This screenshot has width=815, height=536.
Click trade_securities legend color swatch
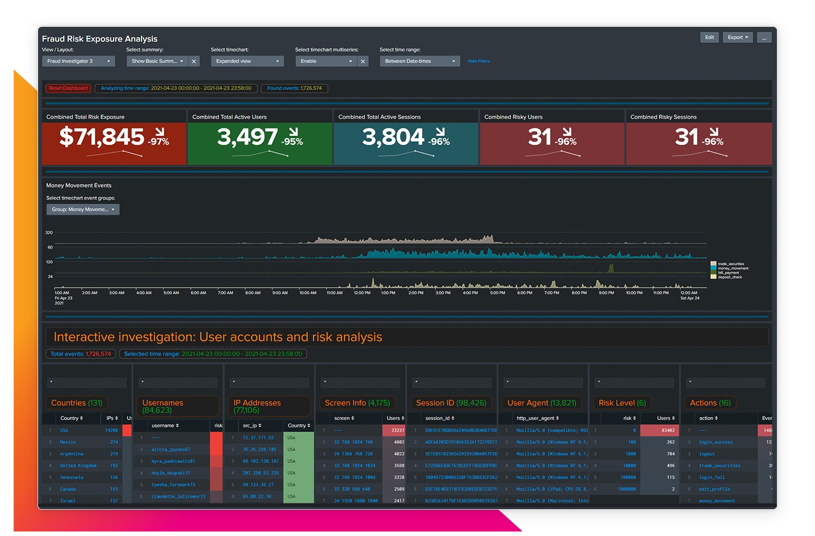(x=713, y=264)
